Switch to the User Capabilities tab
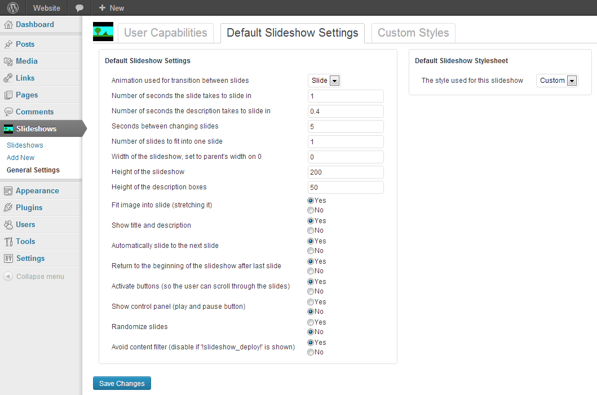The width and height of the screenshot is (597, 395). click(x=166, y=33)
